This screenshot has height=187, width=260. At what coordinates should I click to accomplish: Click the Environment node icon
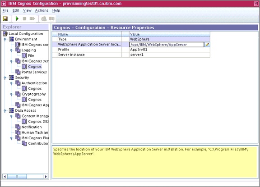point(11,39)
